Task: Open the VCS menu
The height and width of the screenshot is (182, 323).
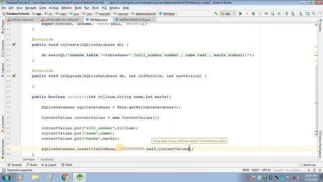Action: (104, 8)
